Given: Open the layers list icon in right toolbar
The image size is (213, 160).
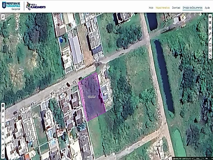Looking at the screenshot, I should tap(210, 23).
